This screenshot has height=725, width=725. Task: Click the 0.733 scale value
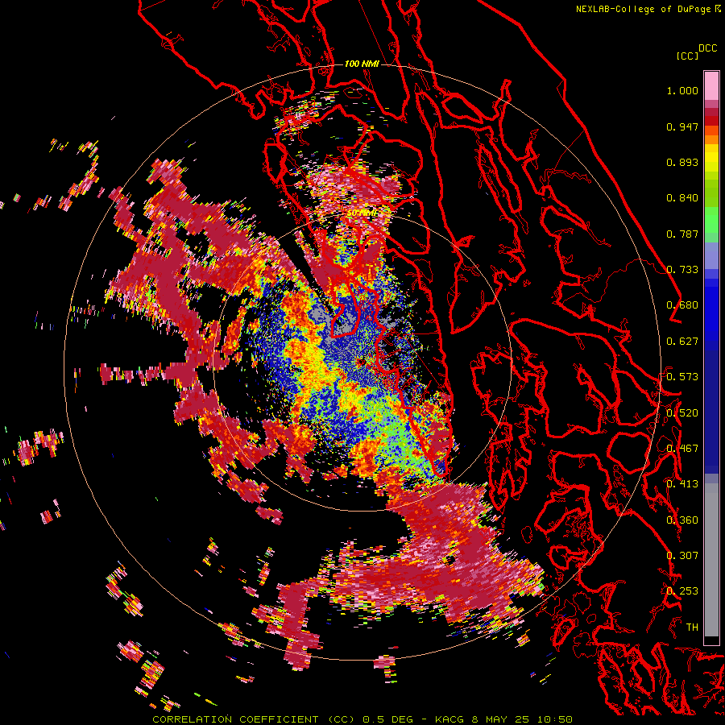coord(682,270)
